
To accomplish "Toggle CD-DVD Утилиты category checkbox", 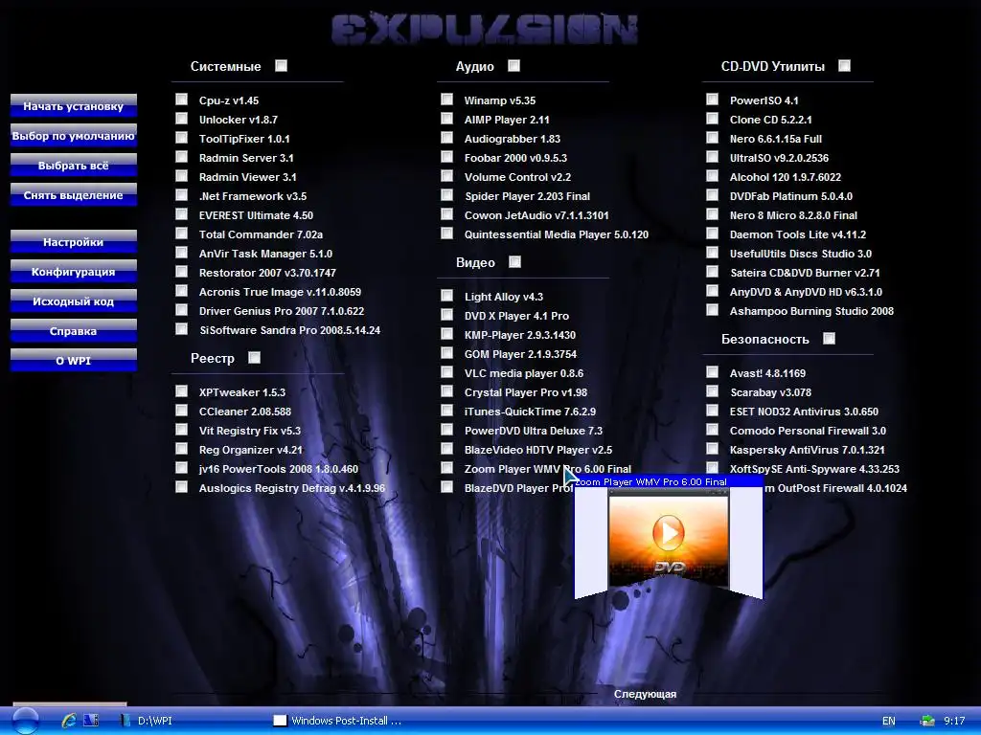I will (x=844, y=66).
